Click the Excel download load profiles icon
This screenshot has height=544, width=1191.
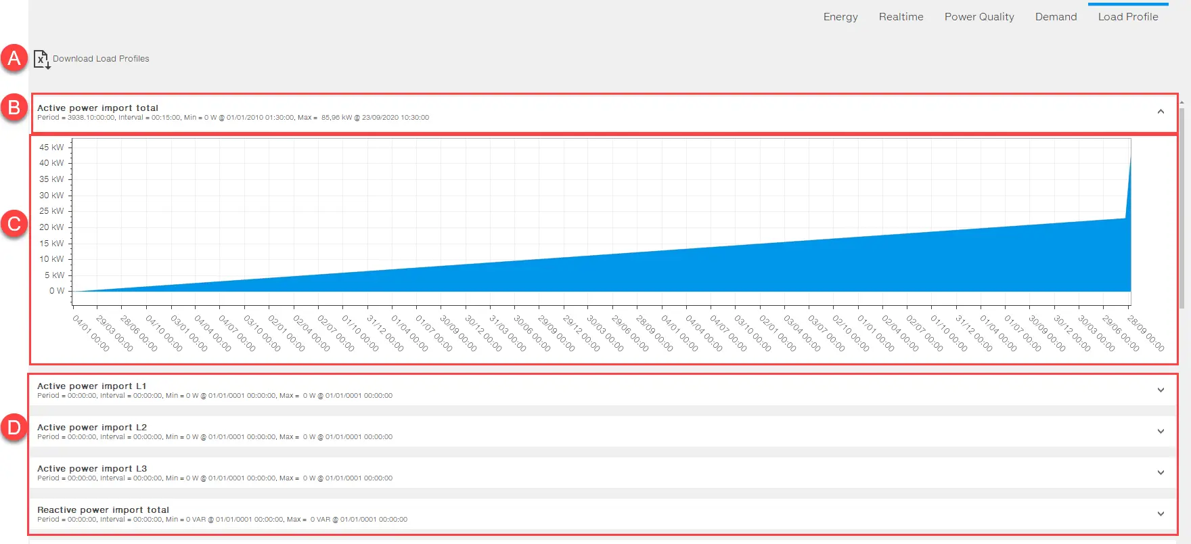tap(41, 60)
